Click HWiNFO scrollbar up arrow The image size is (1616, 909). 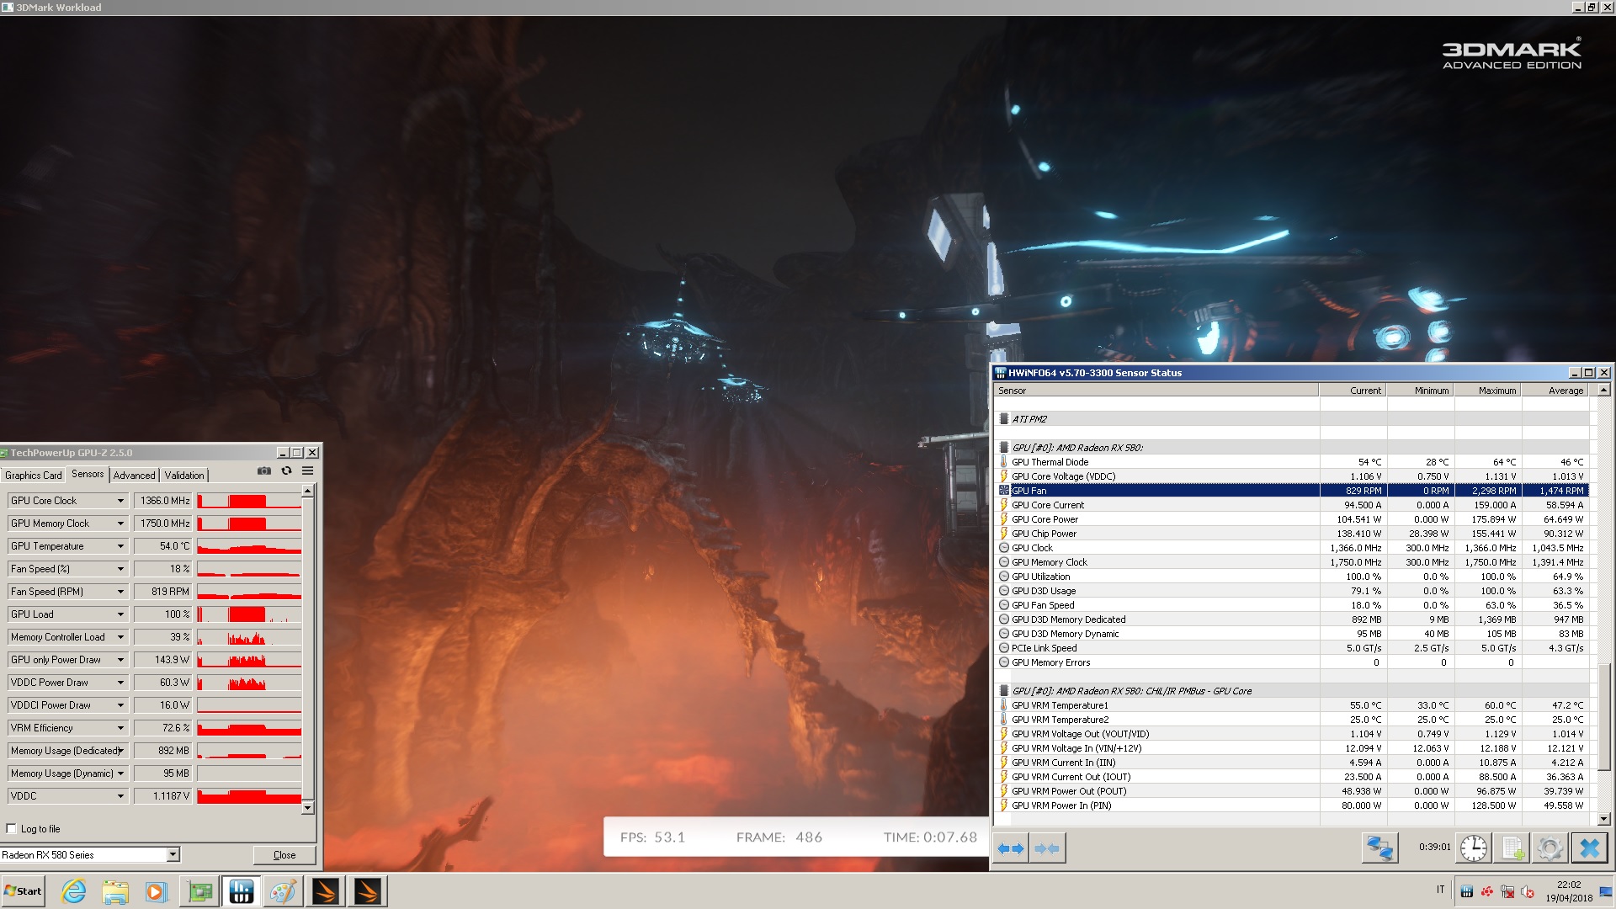[1603, 391]
